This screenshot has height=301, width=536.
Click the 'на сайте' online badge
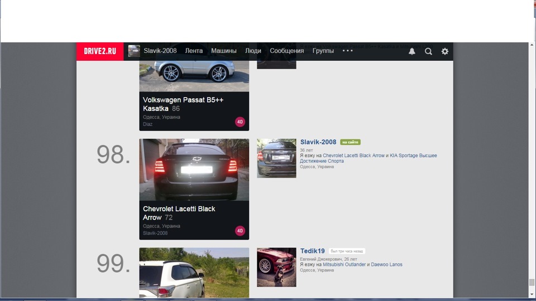click(351, 142)
